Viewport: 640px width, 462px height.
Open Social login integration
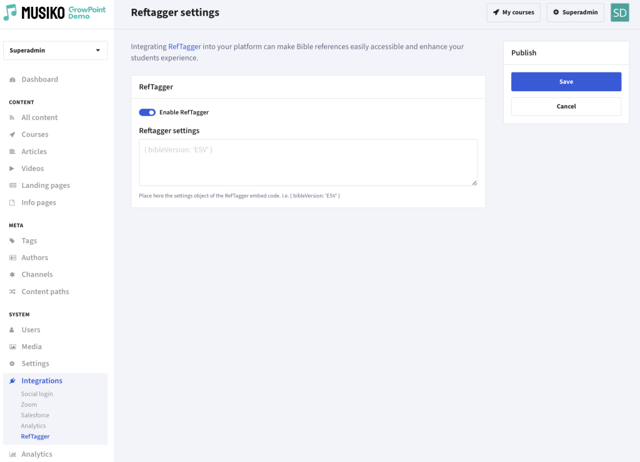[37, 394]
